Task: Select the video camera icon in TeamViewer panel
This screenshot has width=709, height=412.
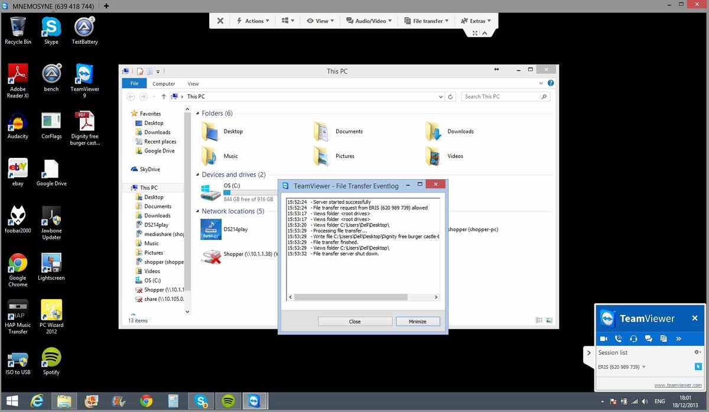Action: (603, 339)
